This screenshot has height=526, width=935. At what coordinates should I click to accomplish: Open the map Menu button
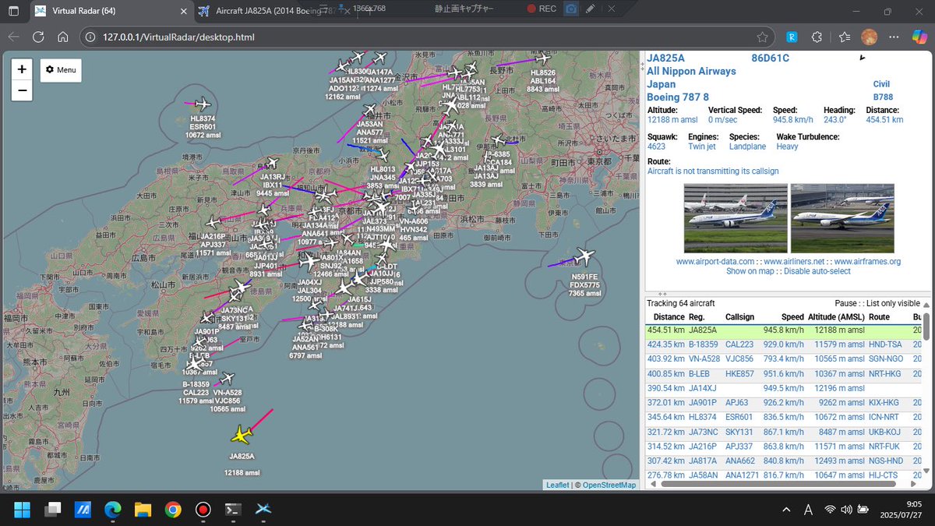click(61, 69)
